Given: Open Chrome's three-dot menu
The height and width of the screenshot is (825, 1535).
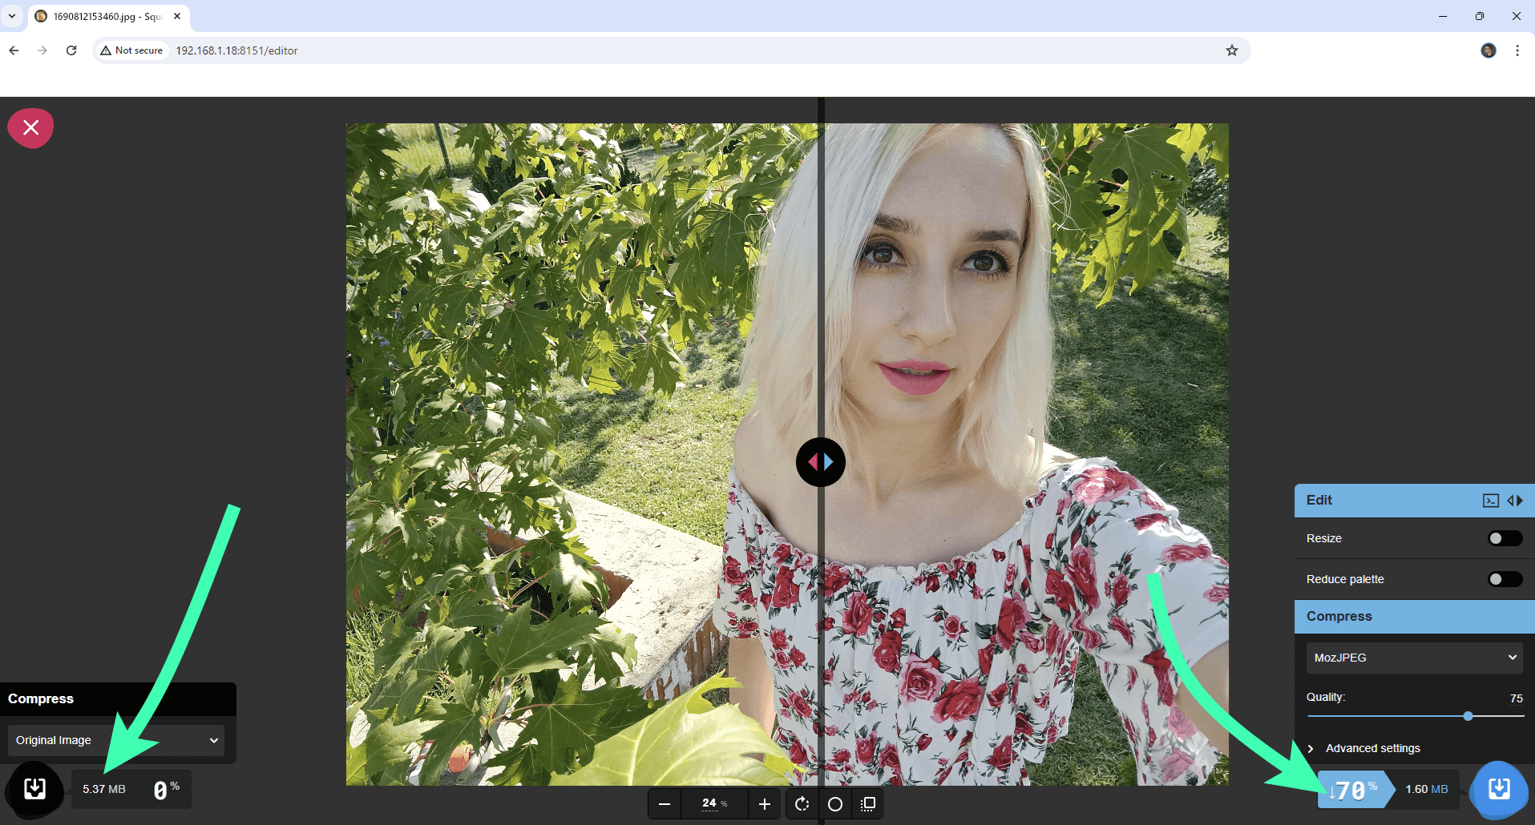Looking at the screenshot, I should click(1517, 50).
